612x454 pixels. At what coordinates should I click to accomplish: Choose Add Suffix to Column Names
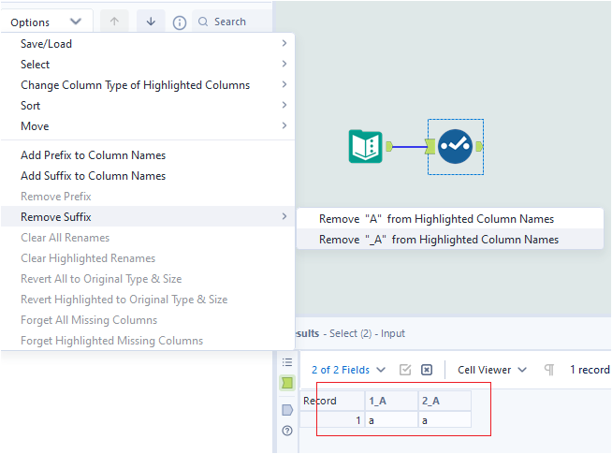tap(148, 176)
